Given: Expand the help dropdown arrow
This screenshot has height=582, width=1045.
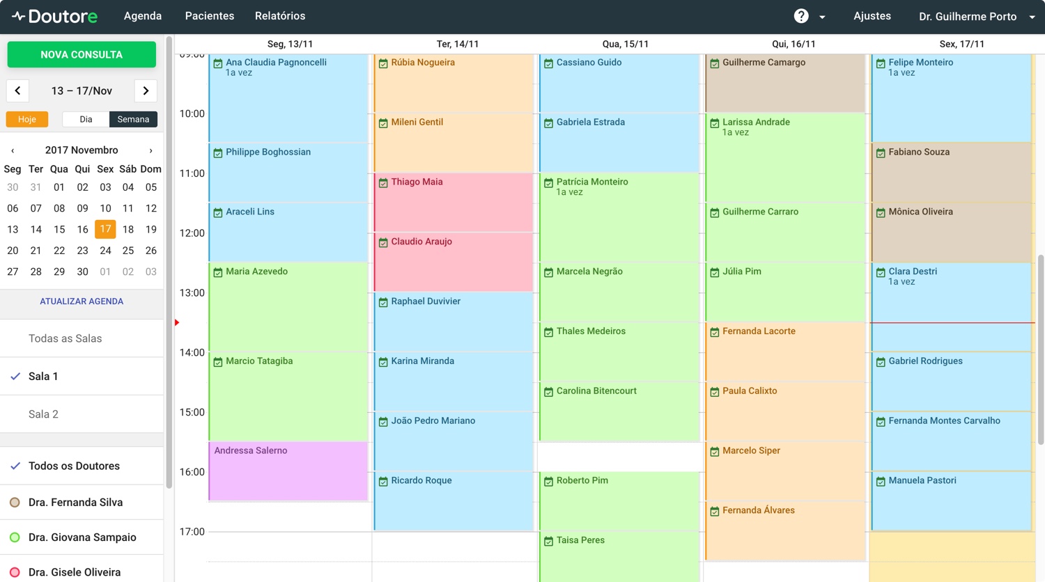Looking at the screenshot, I should pyautogui.click(x=822, y=17).
